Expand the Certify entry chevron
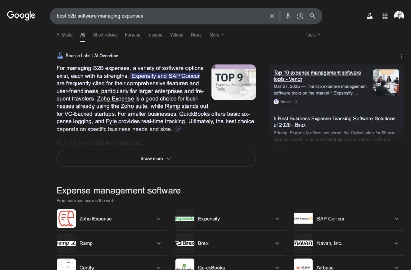The width and height of the screenshot is (411, 270). click(x=159, y=267)
